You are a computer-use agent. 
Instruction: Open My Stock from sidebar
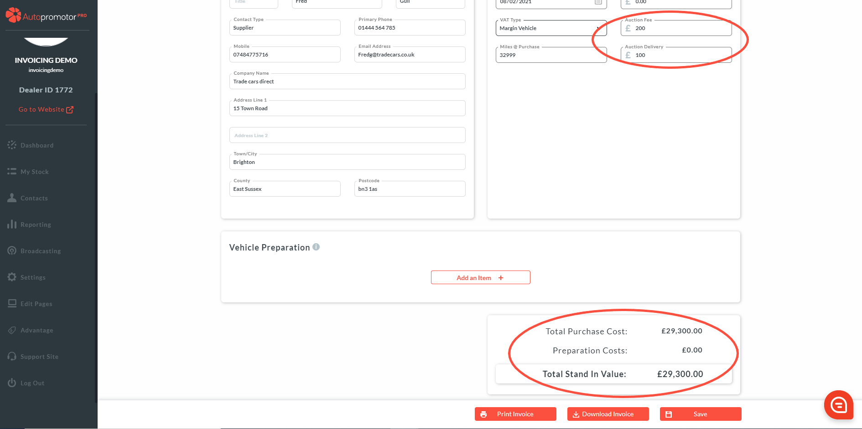34,172
